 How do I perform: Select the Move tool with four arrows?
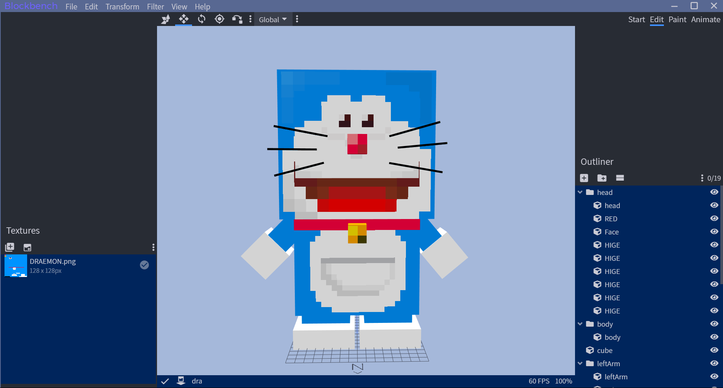click(x=184, y=19)
